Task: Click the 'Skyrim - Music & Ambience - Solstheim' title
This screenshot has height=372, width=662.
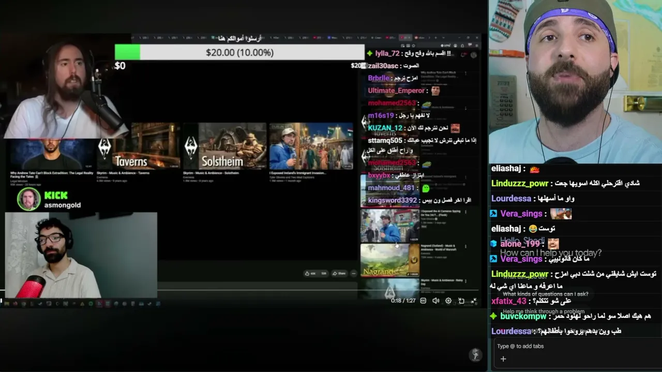Action: pyautogui.click(x=212, y=174)
